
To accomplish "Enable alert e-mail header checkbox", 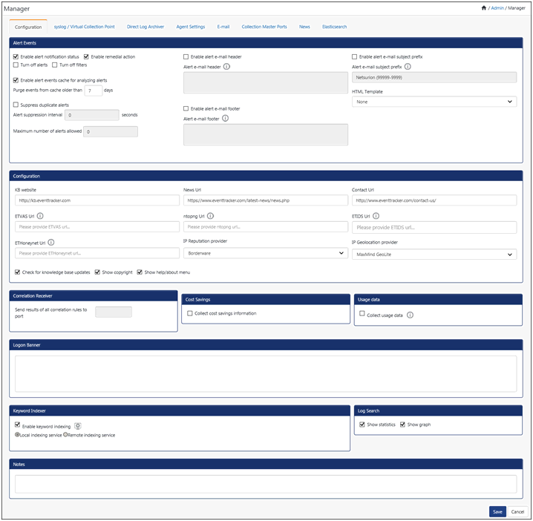I will click(x=186, y=56).
